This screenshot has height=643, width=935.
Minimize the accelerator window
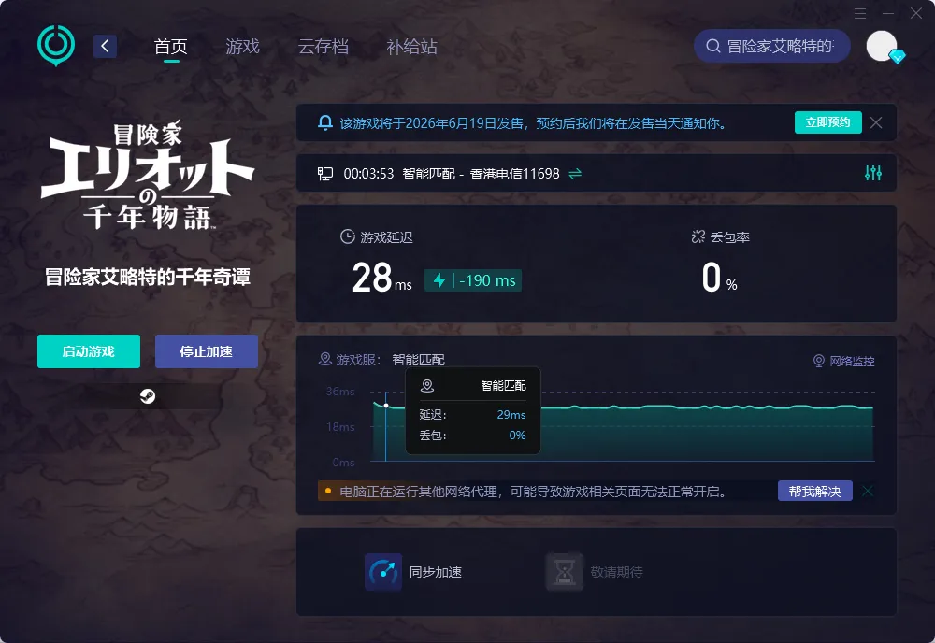(888, 13)
